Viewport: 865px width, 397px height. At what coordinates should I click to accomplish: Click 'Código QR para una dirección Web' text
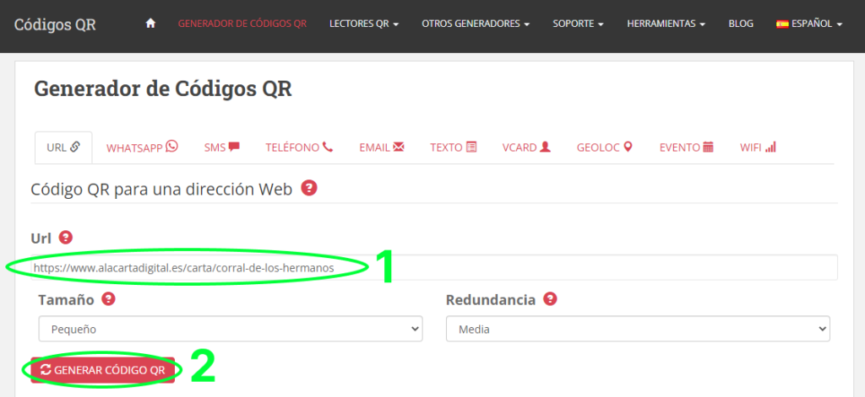click(161, 190)
